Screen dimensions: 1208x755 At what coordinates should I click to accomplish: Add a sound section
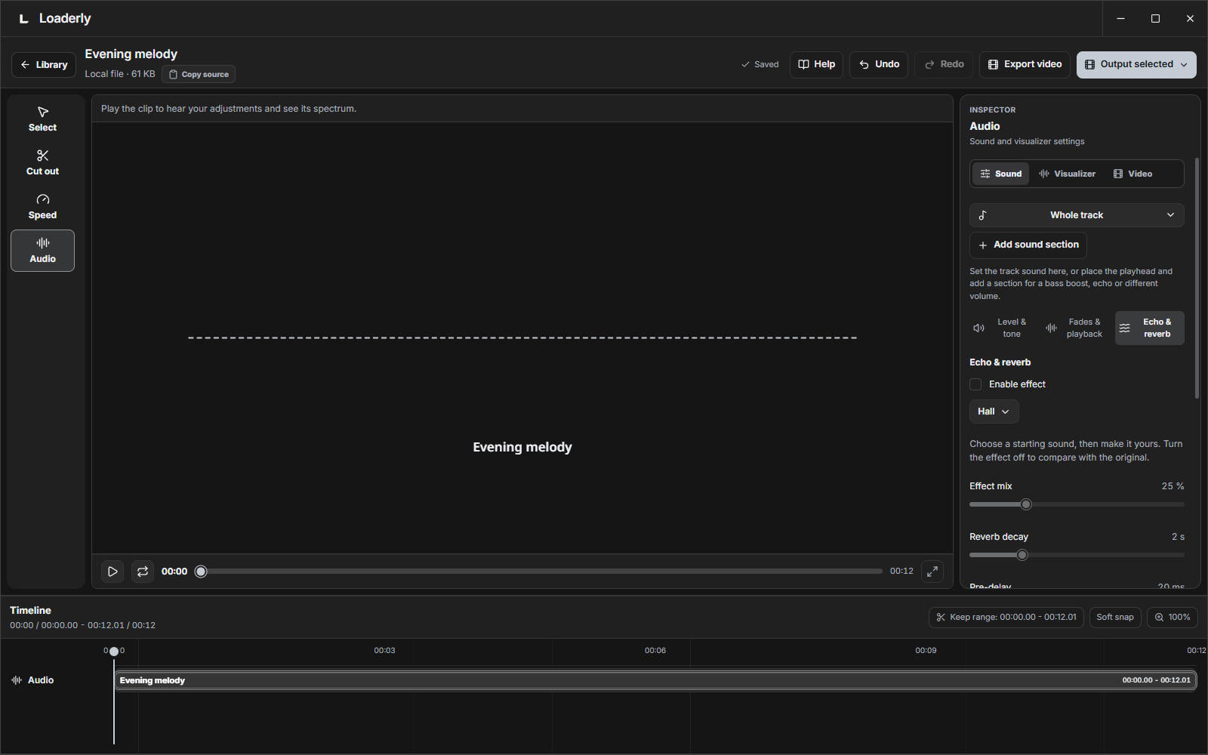click(x=1028, y=245)
